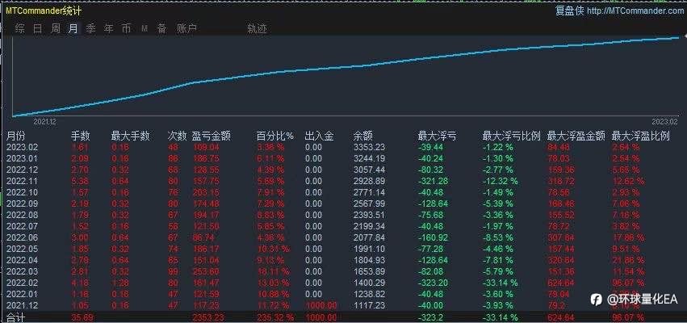687x323 pixels.
Task: Click the 余额 column header
Action: click(x=363, y=136)
